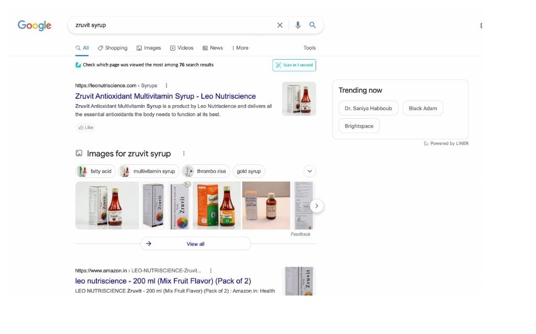Switch to the Shopping tab

(x=113, y=48)
